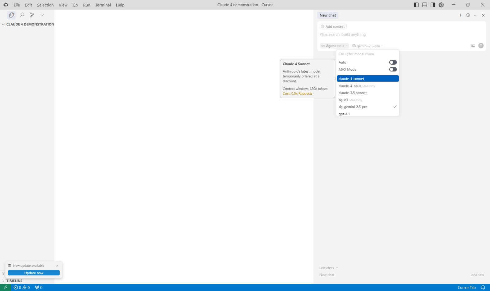Enable the MAX Mode switch
Viewport: 490px width, 291px height.
(393, 70)
